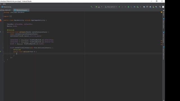The image size is (180, 101).
Task: Click the white account avatar icon in toolbar
Action: [163, 7]
